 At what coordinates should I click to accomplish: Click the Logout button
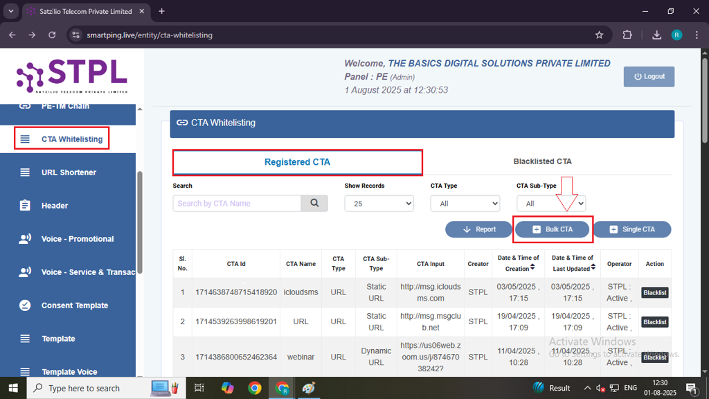click(x=649, y=76)
